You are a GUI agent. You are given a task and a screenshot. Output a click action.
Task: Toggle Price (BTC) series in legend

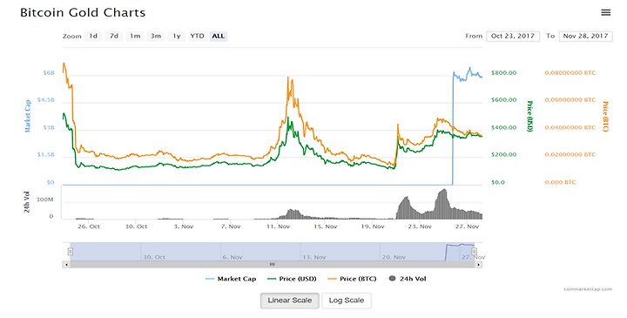(x=352, y=279)
